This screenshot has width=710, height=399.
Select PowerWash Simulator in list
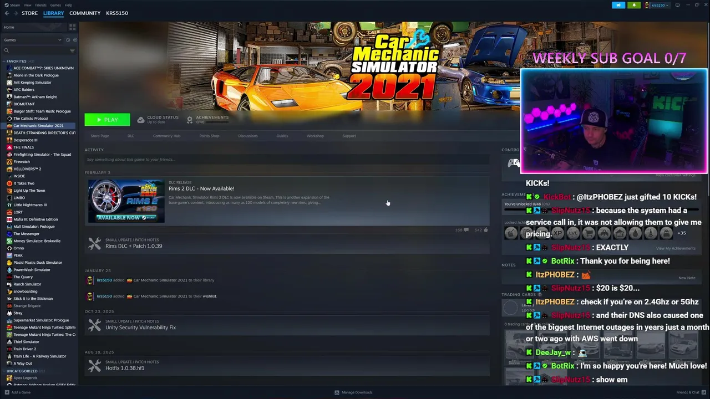32,270
